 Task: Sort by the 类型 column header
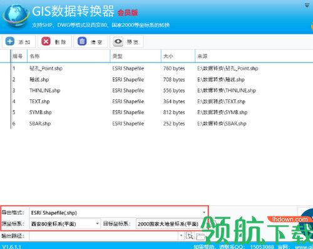coord(136,56)
